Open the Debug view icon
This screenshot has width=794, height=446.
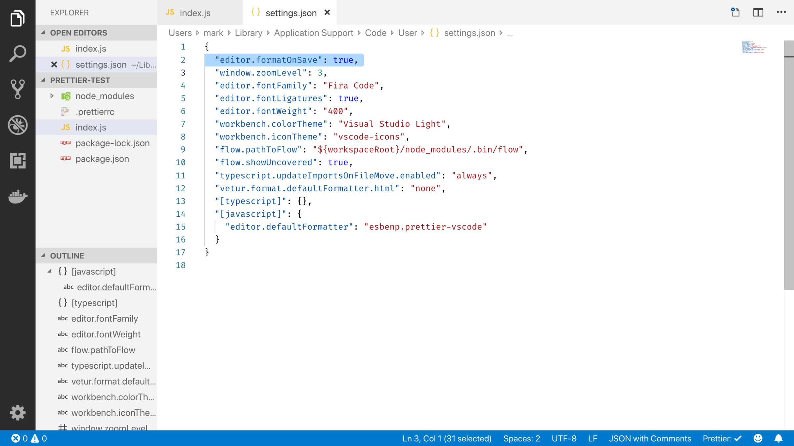coord(18,125)
